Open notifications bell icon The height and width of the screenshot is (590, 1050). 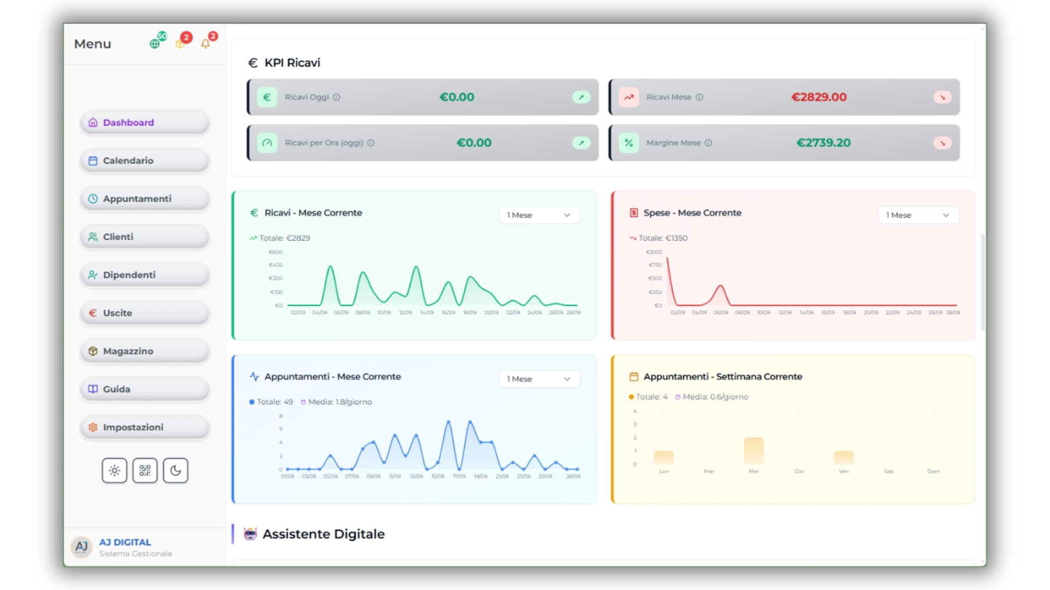click(206, 44)
